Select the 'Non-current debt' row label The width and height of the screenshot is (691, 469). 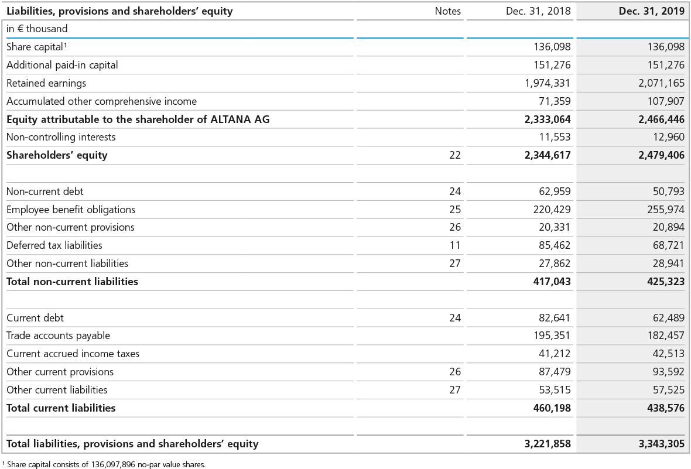pyautogui.click(x=45, y=191)
